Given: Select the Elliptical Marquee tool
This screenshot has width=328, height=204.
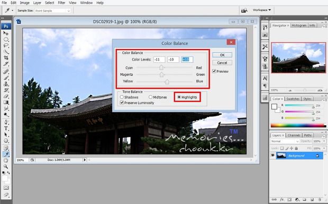Looking at the screenshot, I should [6, 40].
